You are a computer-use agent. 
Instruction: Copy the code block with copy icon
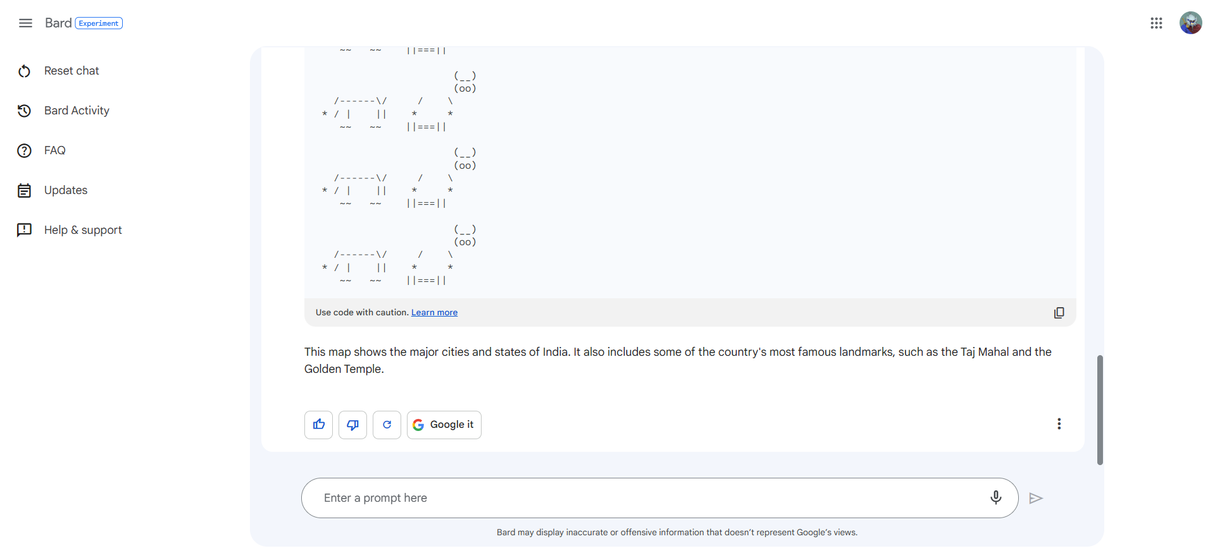tap(1059, 313)
